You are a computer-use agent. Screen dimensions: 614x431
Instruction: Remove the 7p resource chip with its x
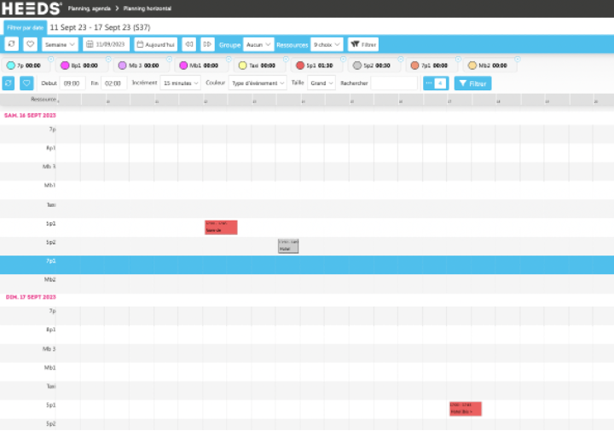pyautogui.click(x=51, y=59)
